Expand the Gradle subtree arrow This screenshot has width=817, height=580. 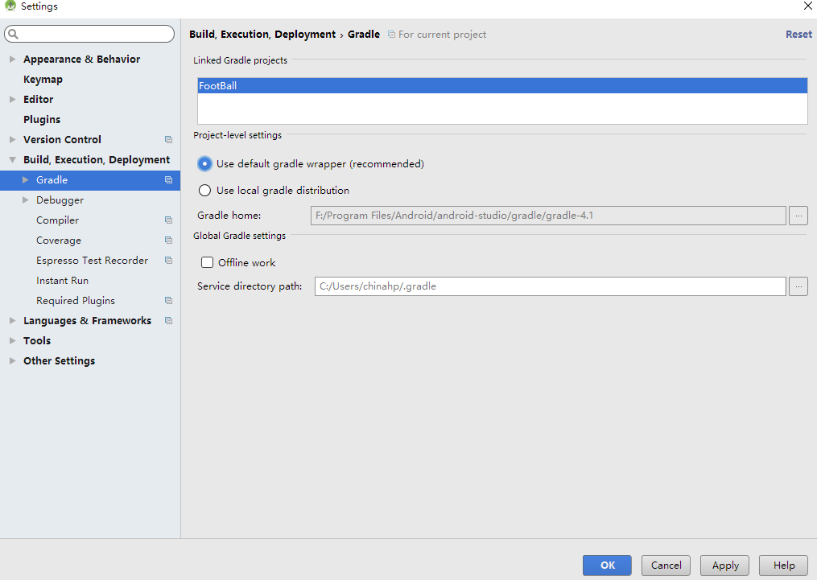pyautogui.click(x=26, y=179)
